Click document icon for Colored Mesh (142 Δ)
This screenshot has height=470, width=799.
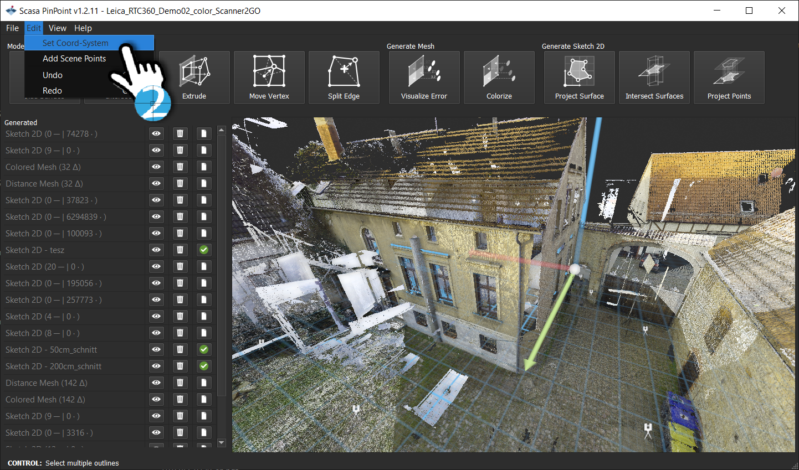[204, 399]
